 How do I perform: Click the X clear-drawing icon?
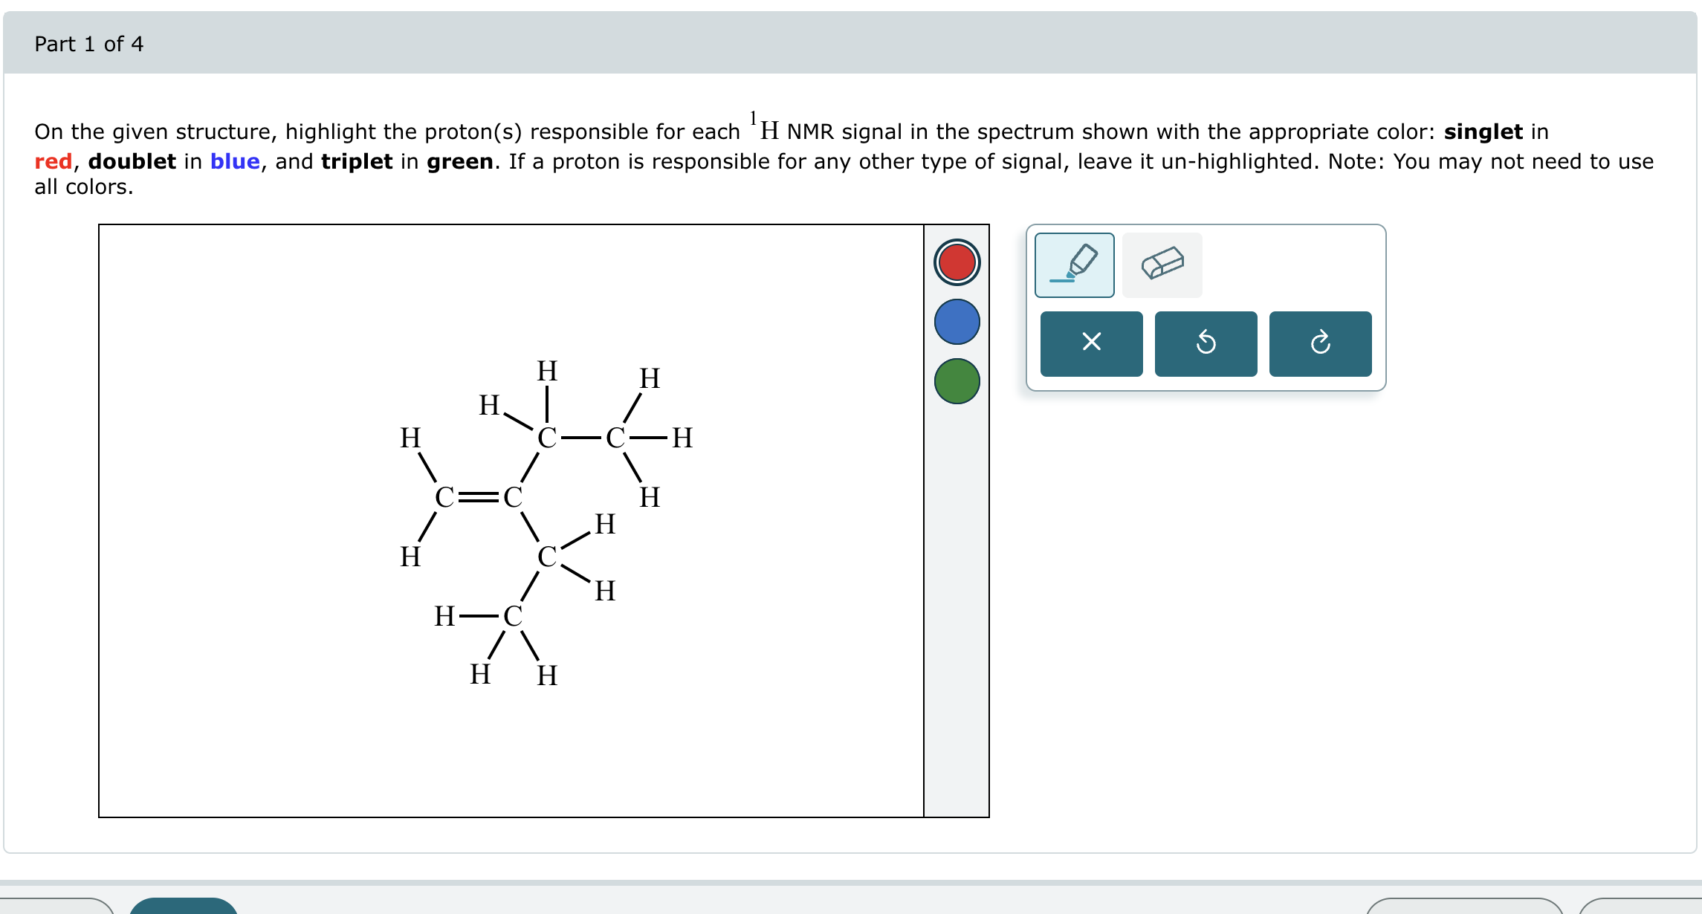[1091, 343]
